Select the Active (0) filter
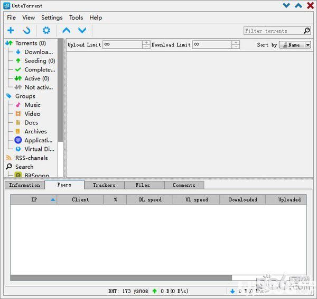The width and height of the screenshot is (317, 299). (32, 78)
